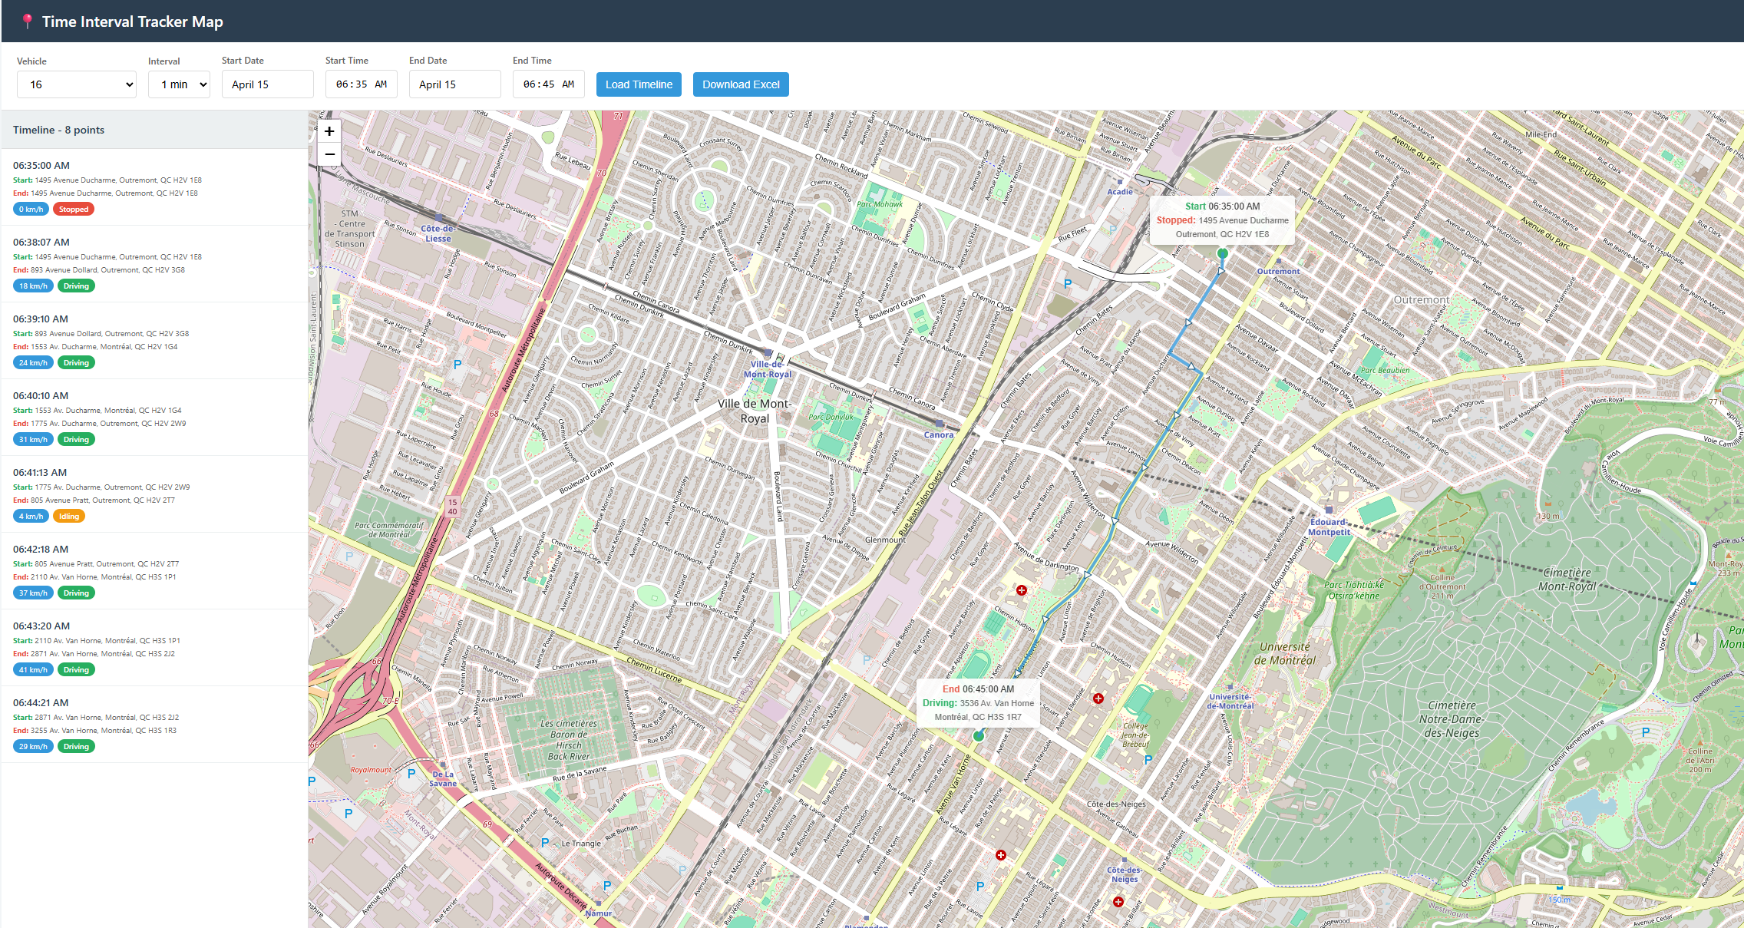Click the orange Idling status badge

(x=69, y=516)
